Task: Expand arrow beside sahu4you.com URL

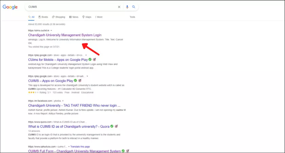Action: (x=69, y=147)
